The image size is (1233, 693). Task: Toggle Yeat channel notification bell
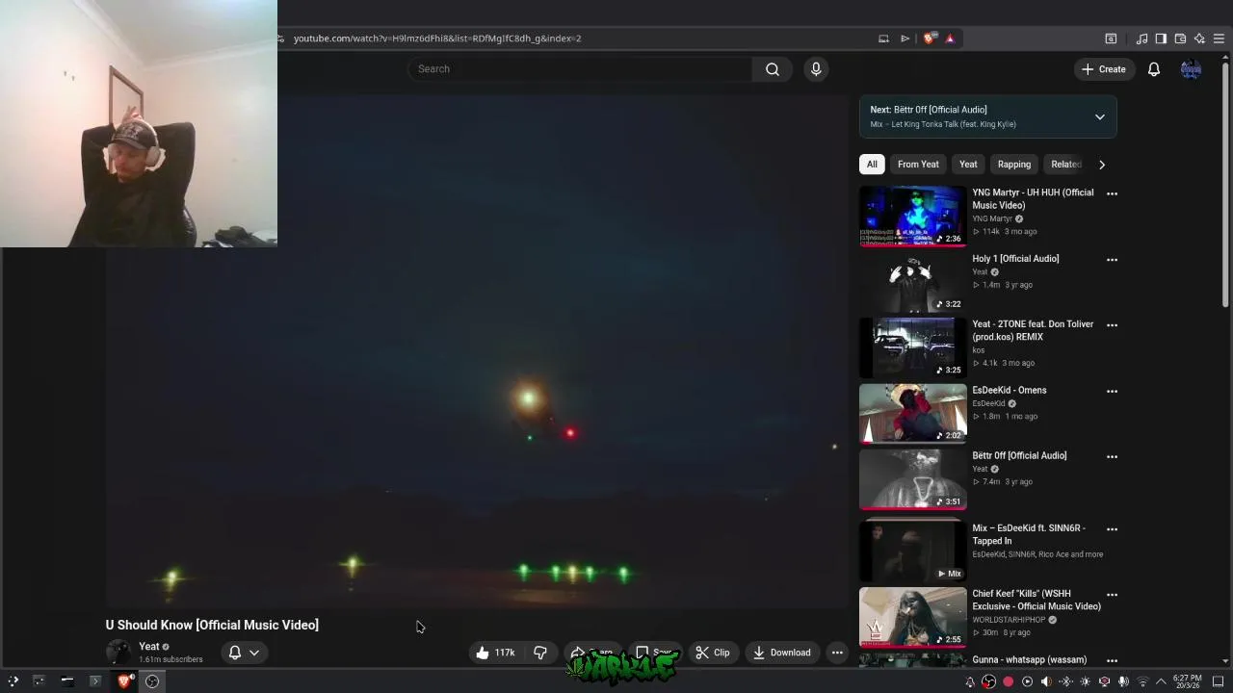point(244,653)
